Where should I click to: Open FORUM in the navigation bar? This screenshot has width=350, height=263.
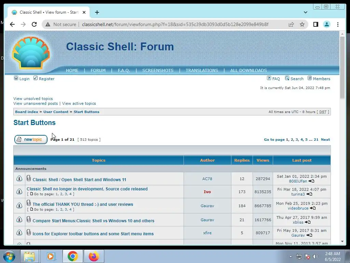[98, 71]
